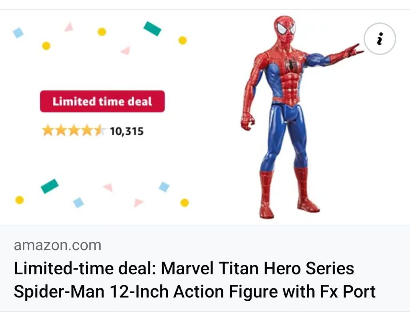
Task: Open the amazon.com domain link
Action: tap(57, 245)
